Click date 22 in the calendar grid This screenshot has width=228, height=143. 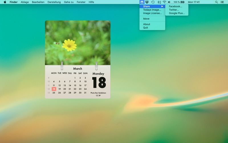click(75, 89)
